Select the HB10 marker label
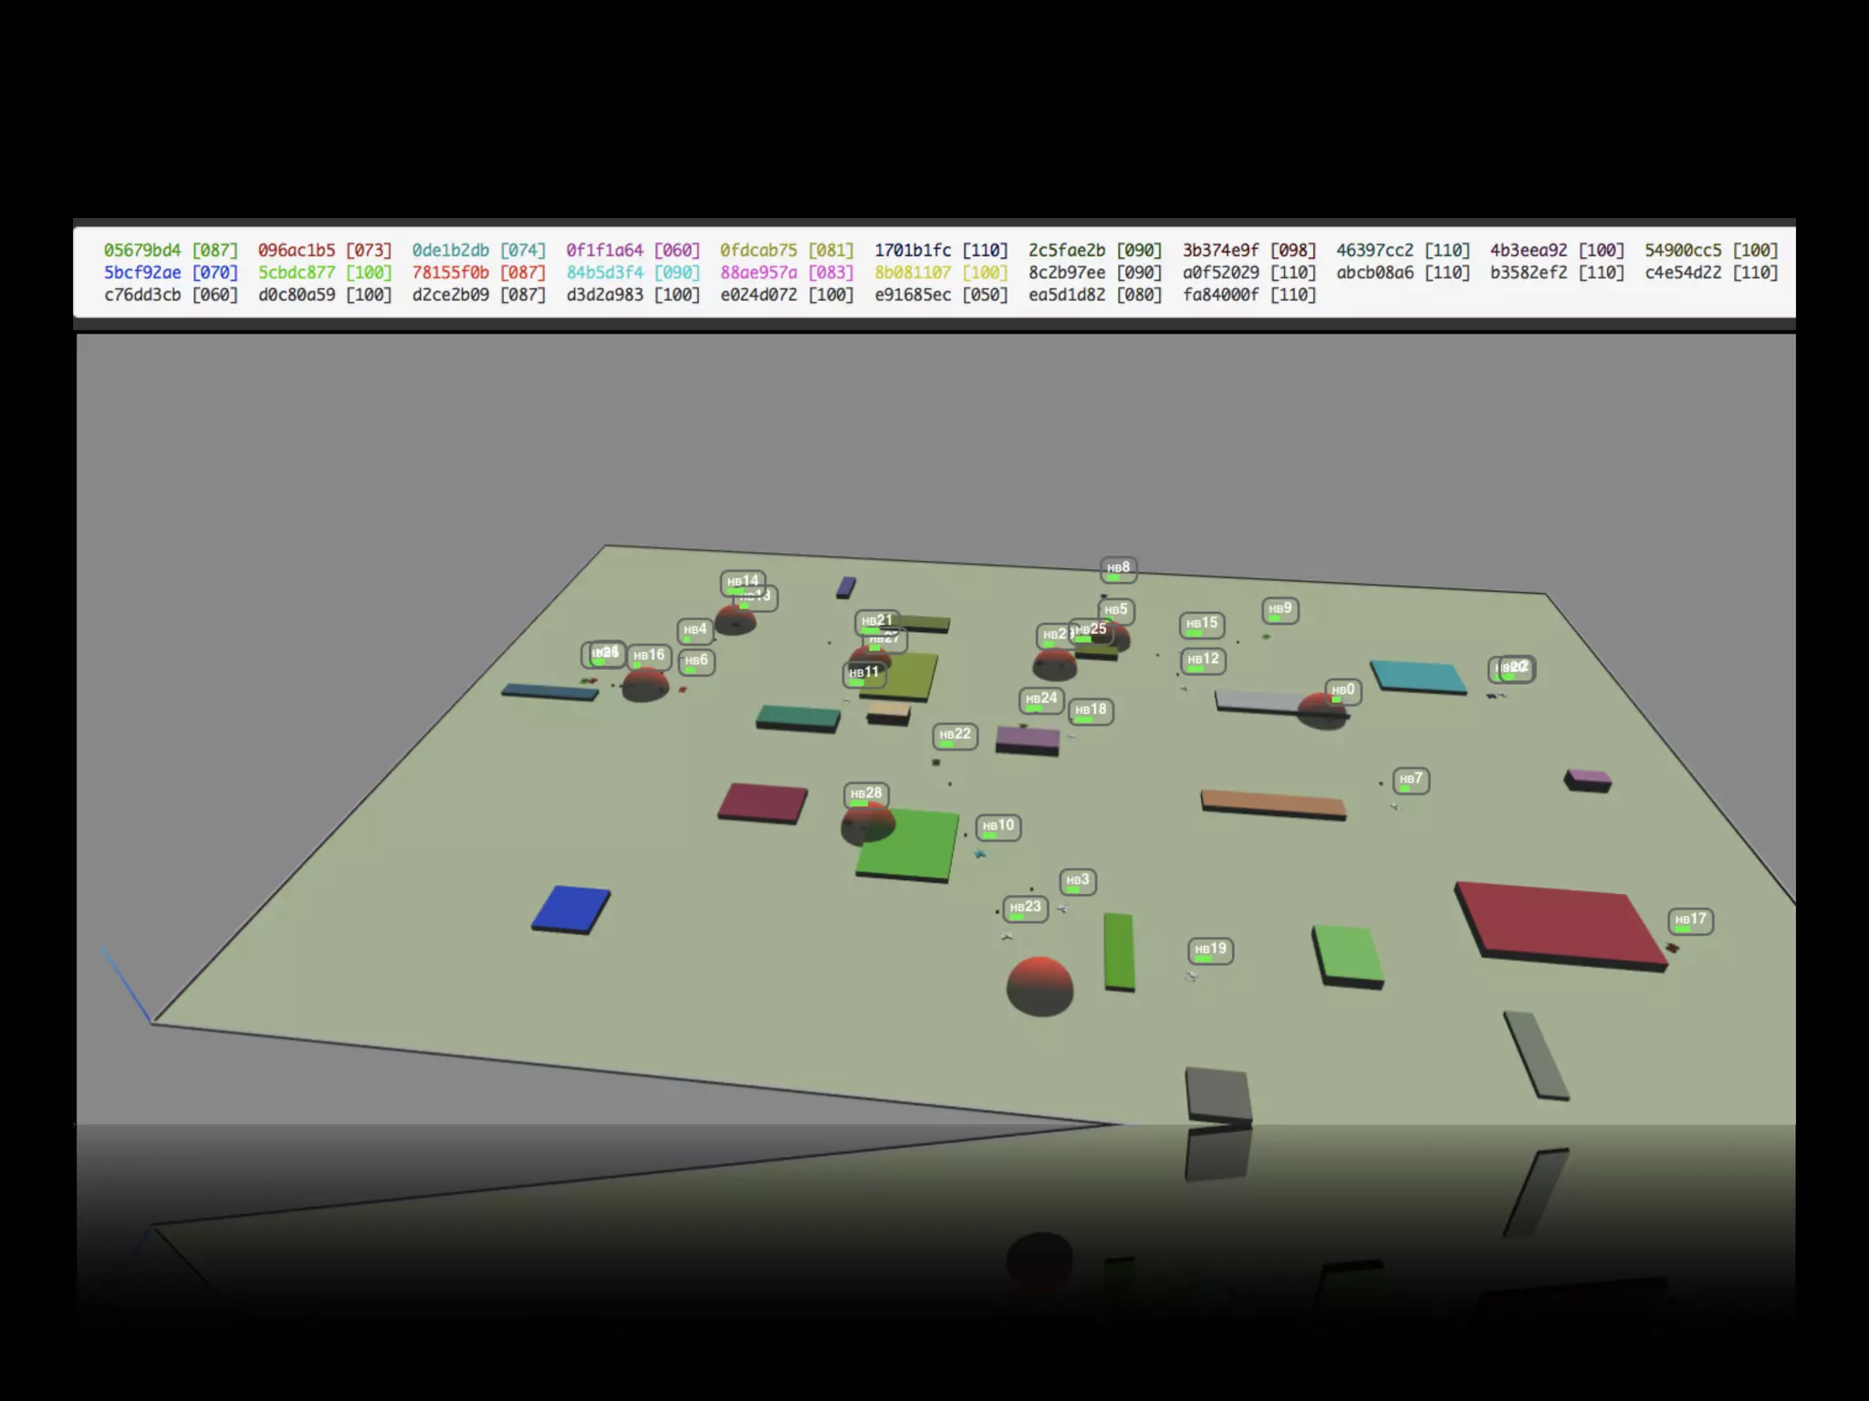 pyautogui.click(x=997, y=826)
